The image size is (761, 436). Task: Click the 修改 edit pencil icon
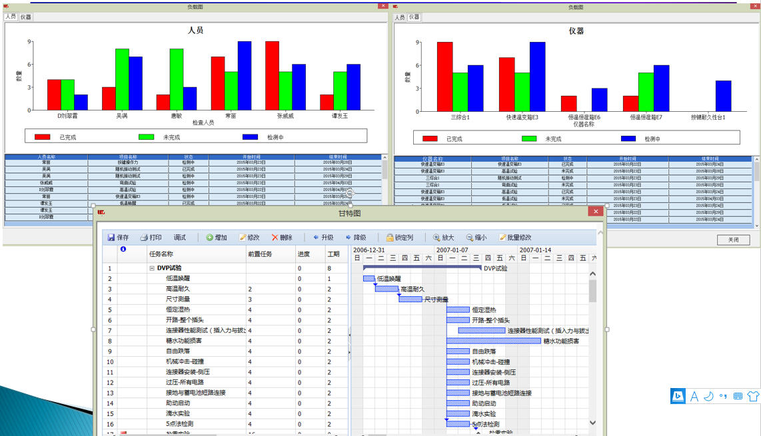click(x=243, y=238)
